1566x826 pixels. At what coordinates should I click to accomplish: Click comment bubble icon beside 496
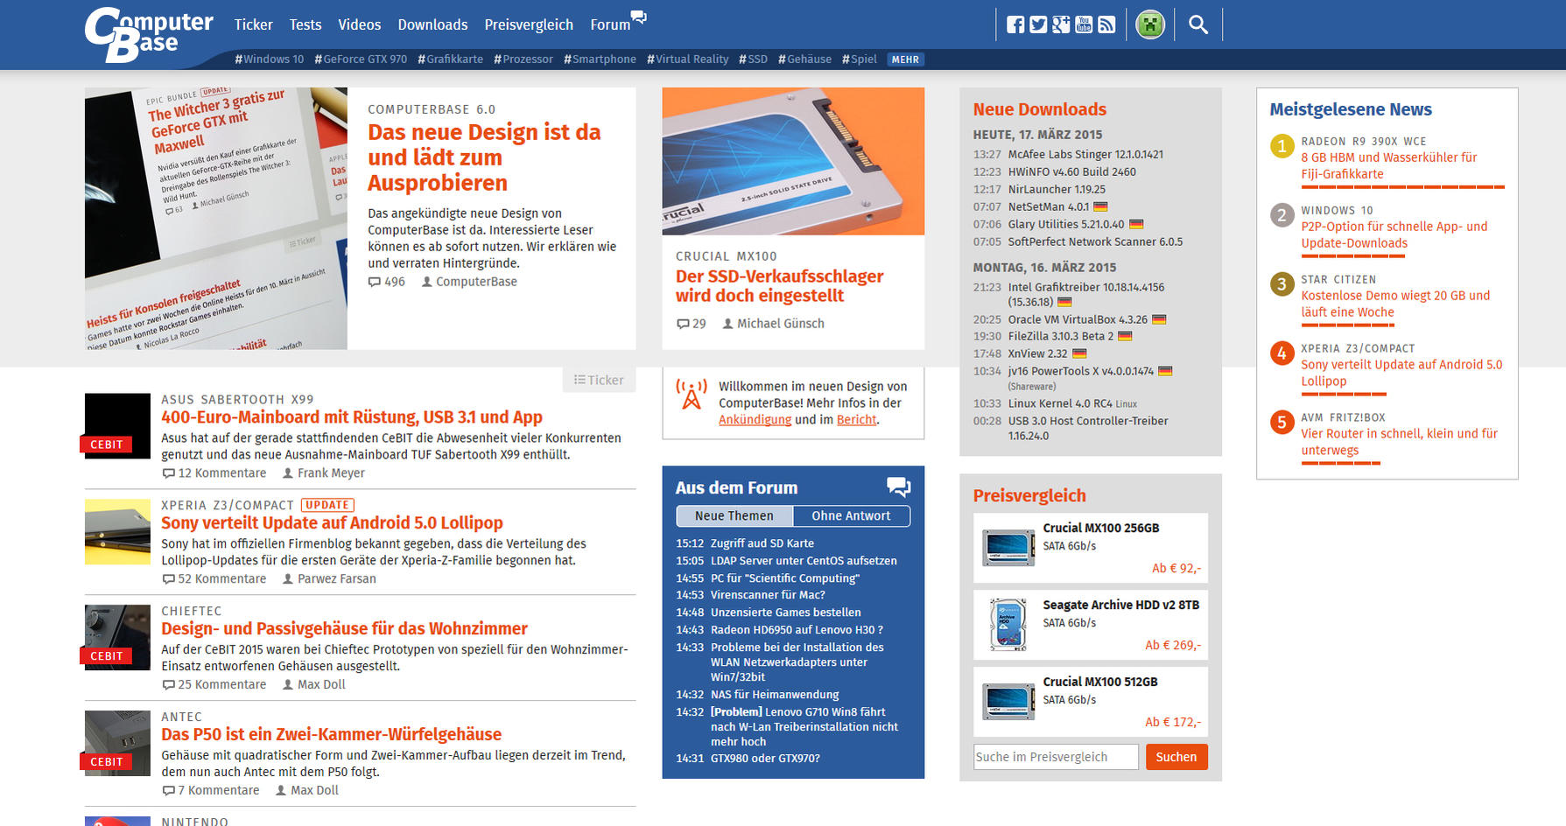coord(375,282)
